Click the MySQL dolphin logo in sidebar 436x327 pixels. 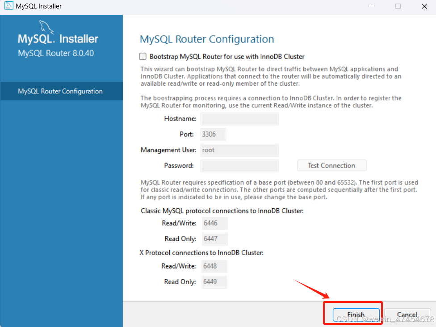coord(46,27)
